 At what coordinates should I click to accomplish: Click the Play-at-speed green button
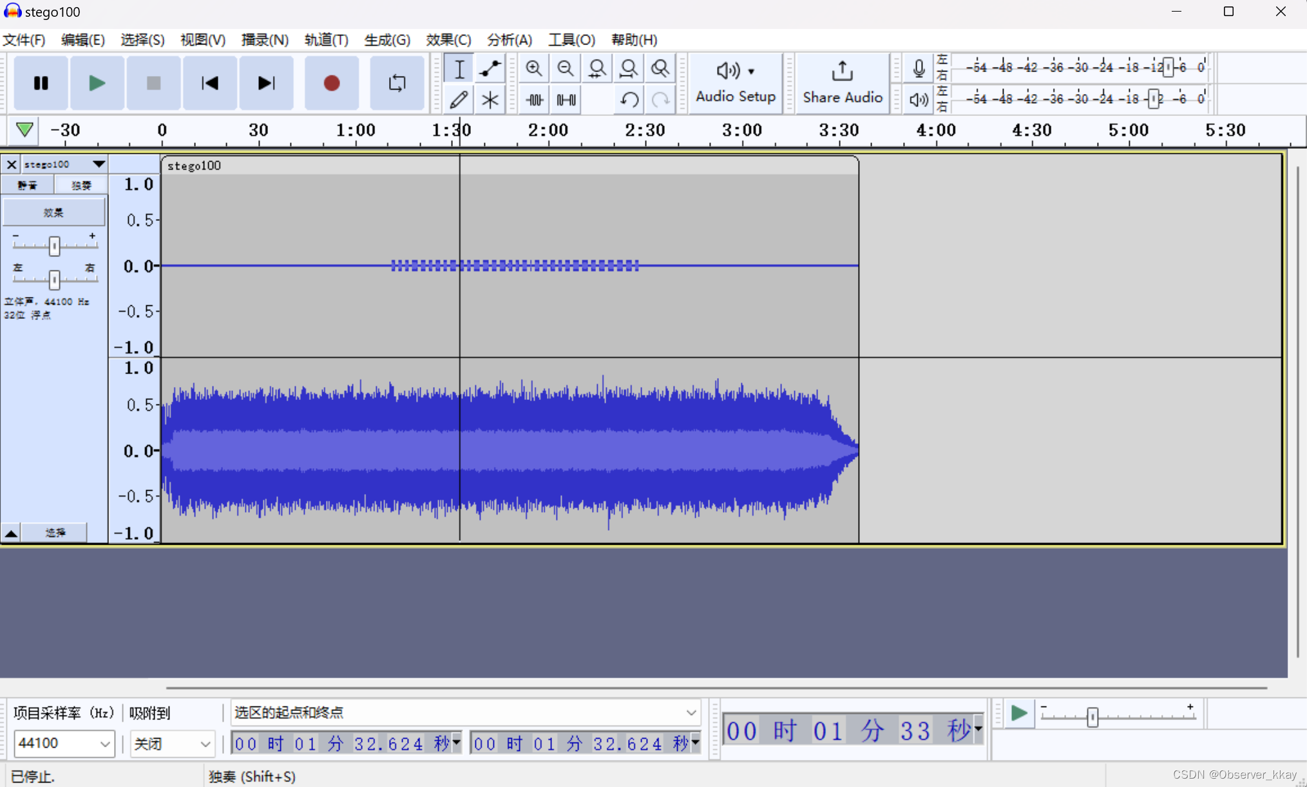pos(1019,714)
